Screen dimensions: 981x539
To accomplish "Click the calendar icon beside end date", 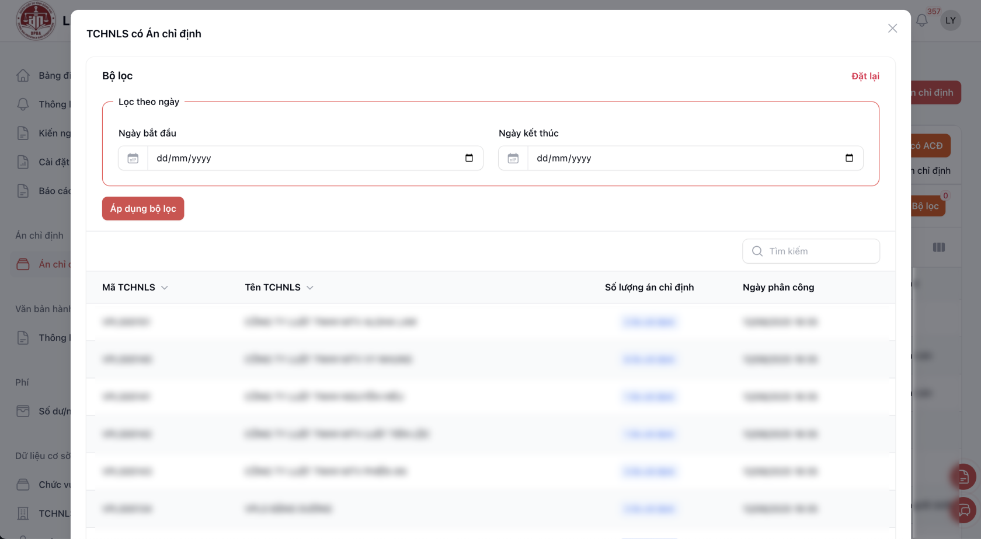I will click(x=513, y=158).
